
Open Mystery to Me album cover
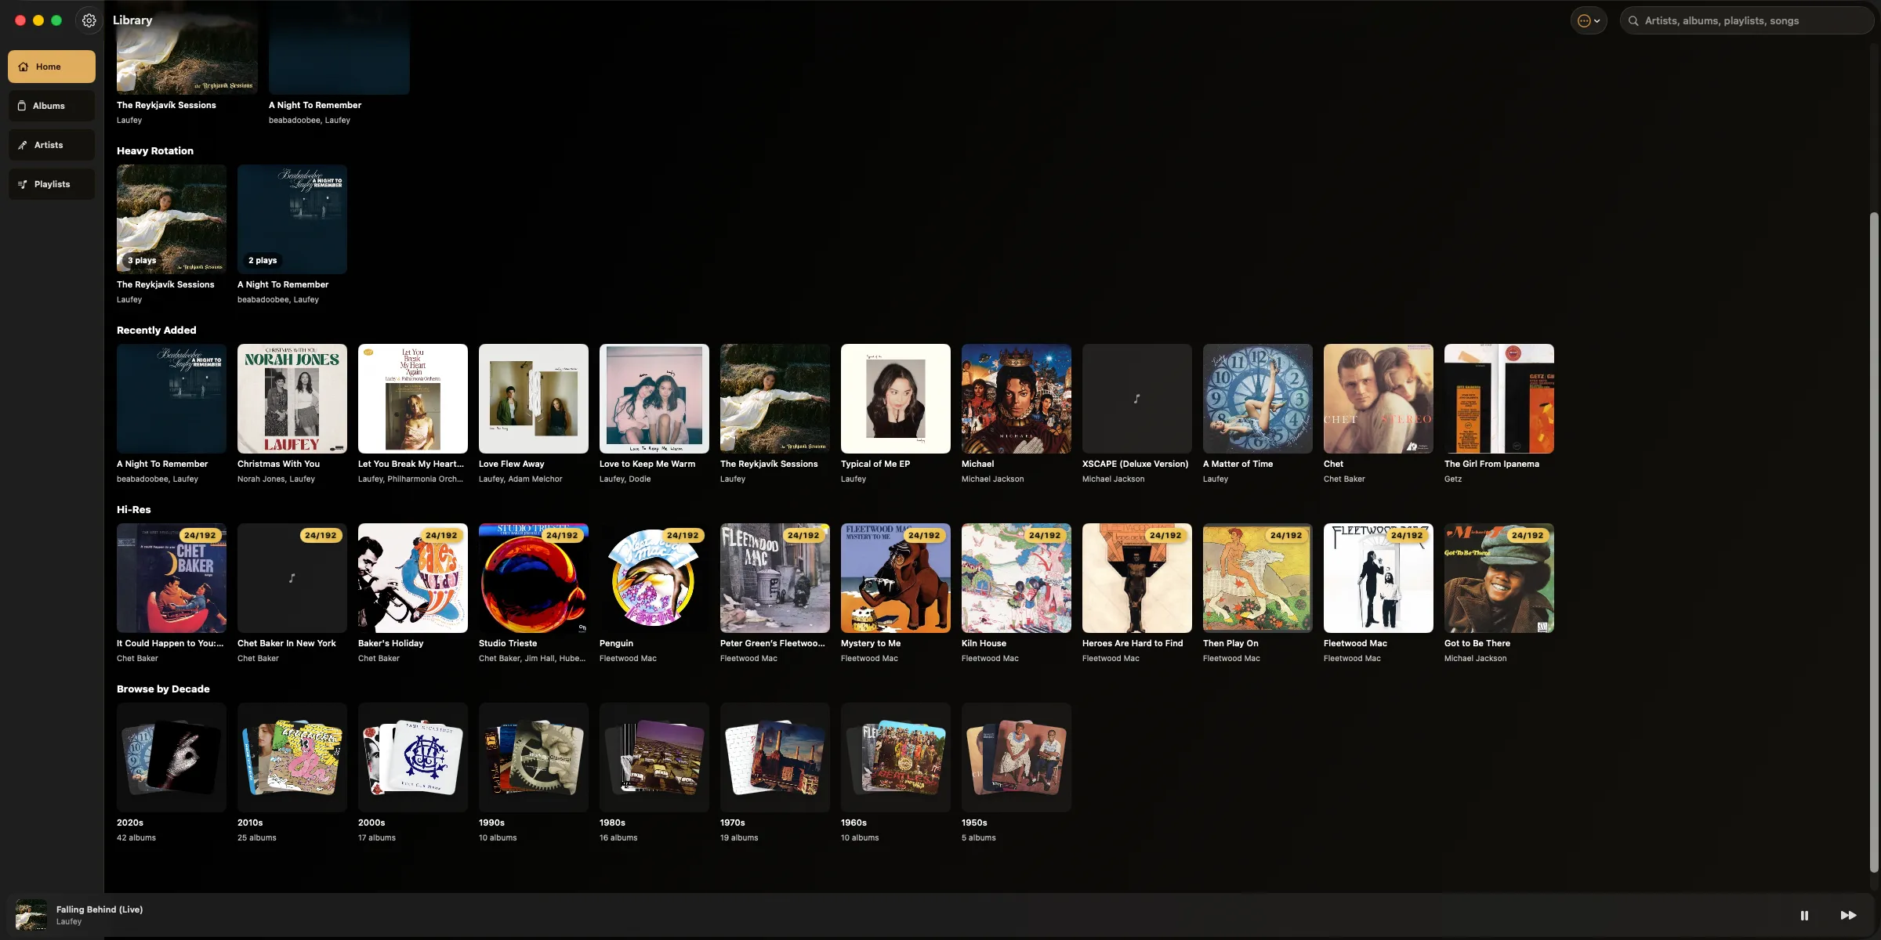click(896, 578)
